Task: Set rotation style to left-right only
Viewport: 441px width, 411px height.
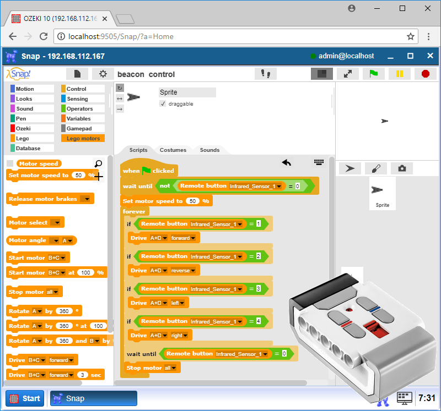Action: (x=120, y=98)
